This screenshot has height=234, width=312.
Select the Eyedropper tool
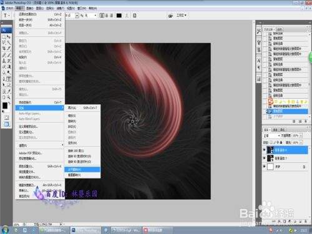(x=9, y=91)
